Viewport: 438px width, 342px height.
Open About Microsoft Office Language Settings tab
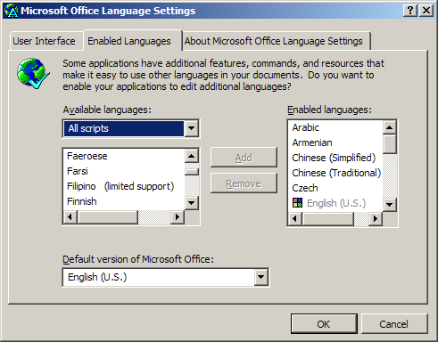click(x=274, y=41)
